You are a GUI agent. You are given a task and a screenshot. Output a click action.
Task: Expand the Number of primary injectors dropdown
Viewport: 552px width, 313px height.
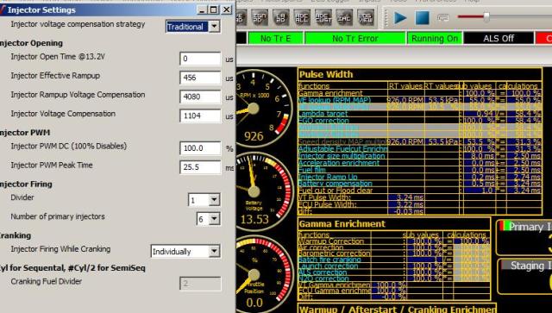[214, 219]
